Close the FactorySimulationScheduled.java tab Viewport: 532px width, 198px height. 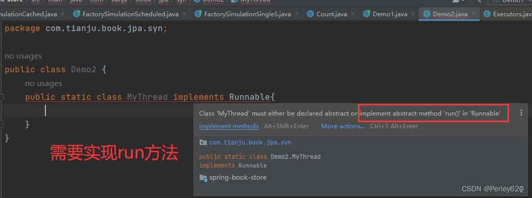tap(184, 14)
